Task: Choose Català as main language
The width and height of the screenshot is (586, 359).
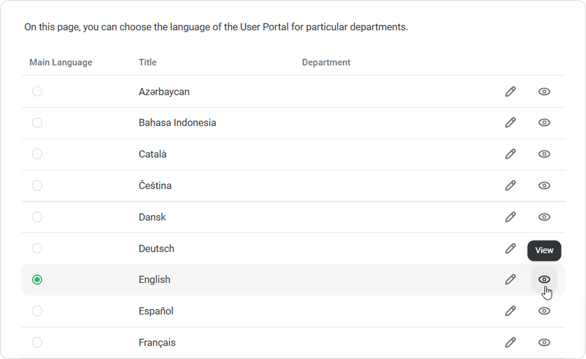Action: point(37,154)
